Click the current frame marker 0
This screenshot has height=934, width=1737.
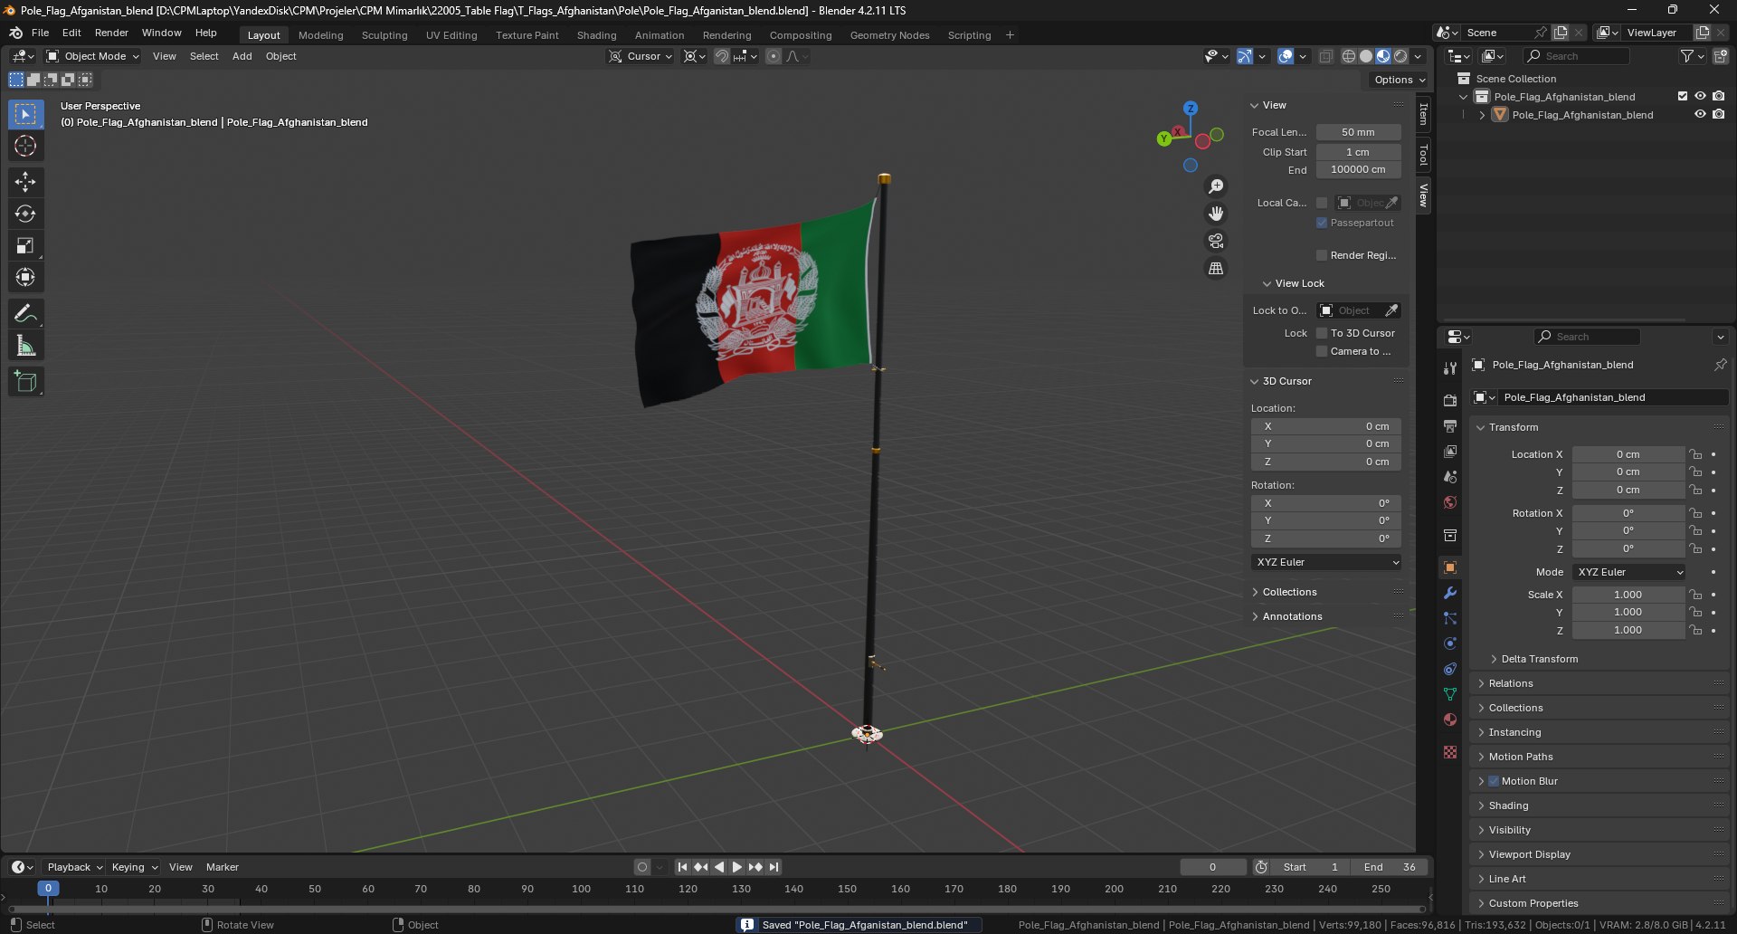pyautogui.click(x=49, y=889)
